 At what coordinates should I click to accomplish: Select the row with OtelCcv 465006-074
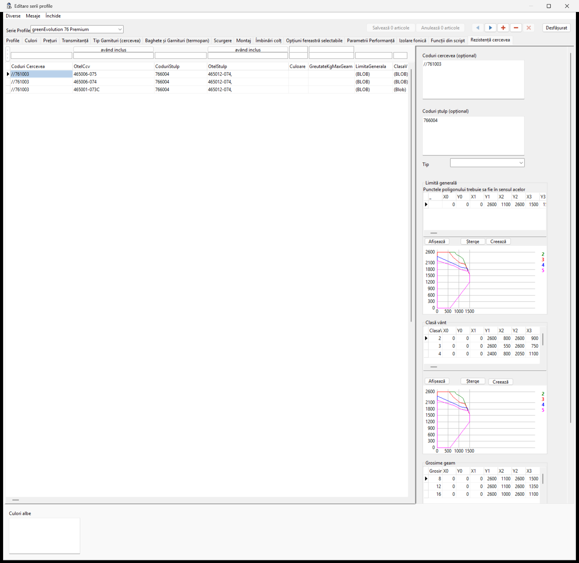point(206,82)
